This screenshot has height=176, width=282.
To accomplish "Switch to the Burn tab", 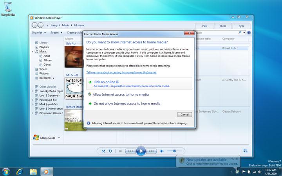I will point(223,26).
